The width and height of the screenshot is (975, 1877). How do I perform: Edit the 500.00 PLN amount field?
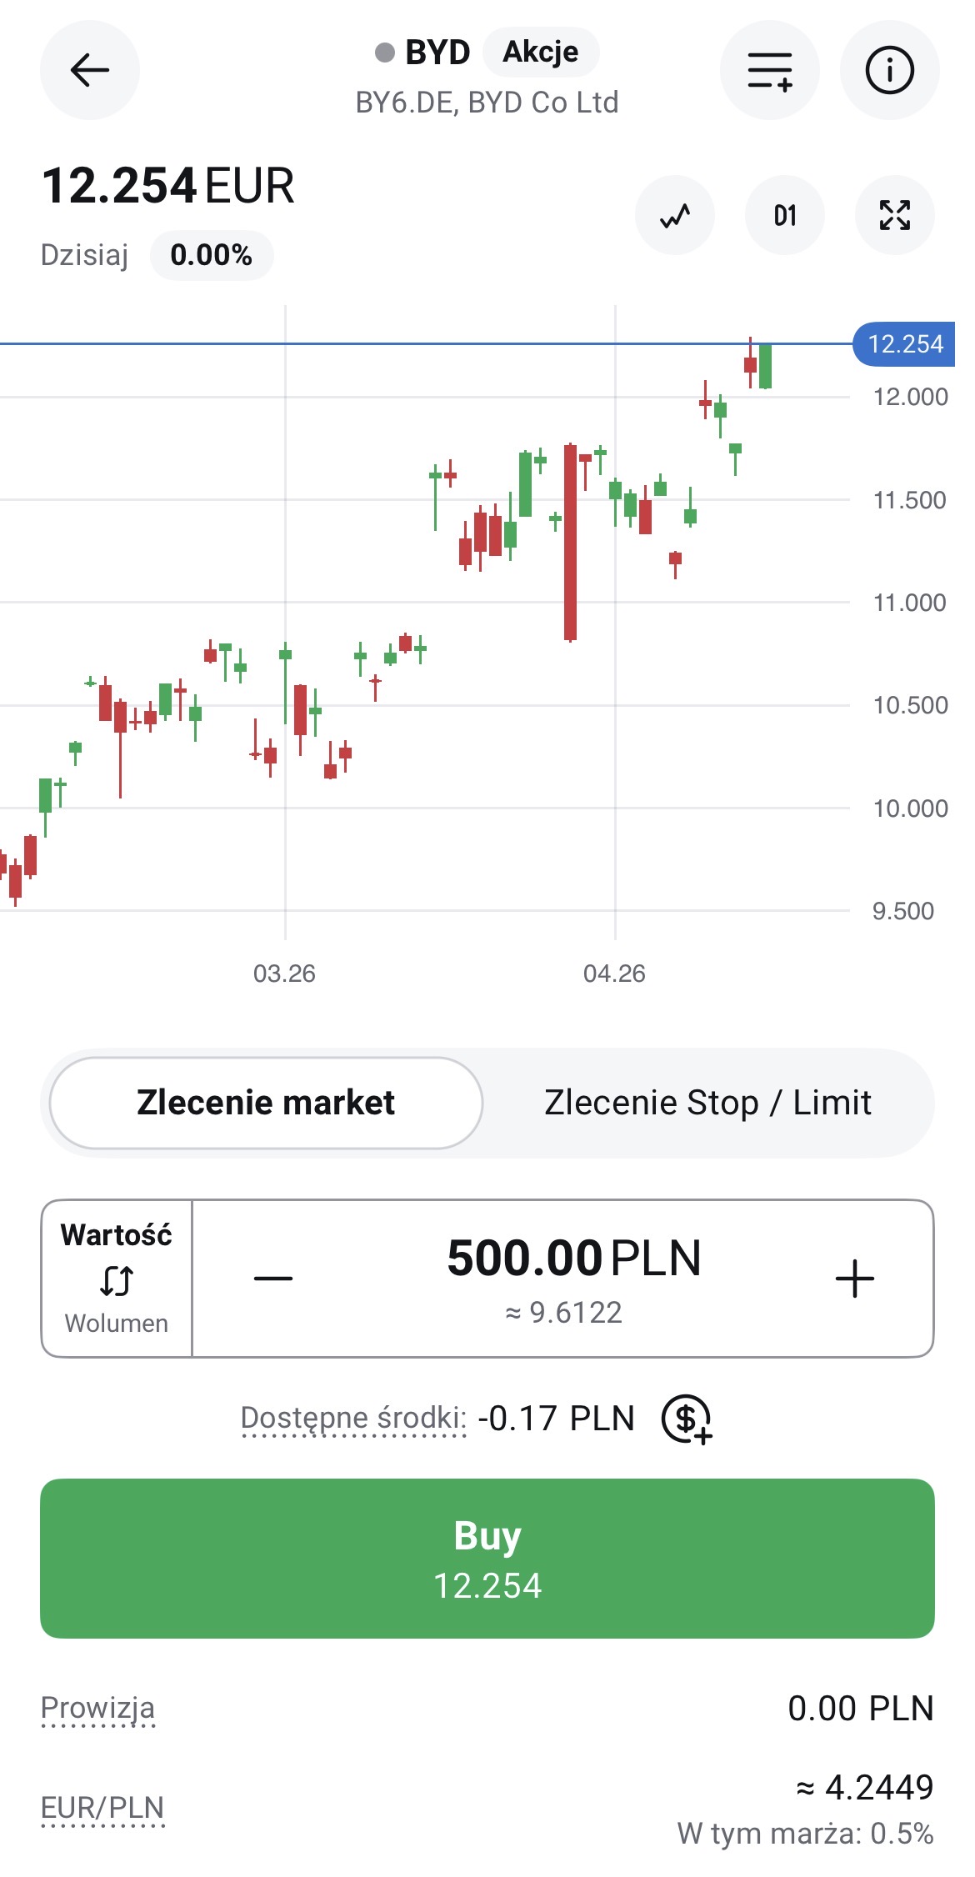point(573,1259)
